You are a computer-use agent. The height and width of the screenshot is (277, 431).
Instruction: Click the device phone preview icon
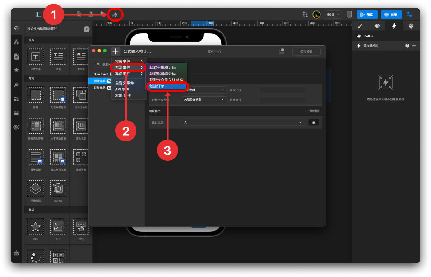click(349, 14)
